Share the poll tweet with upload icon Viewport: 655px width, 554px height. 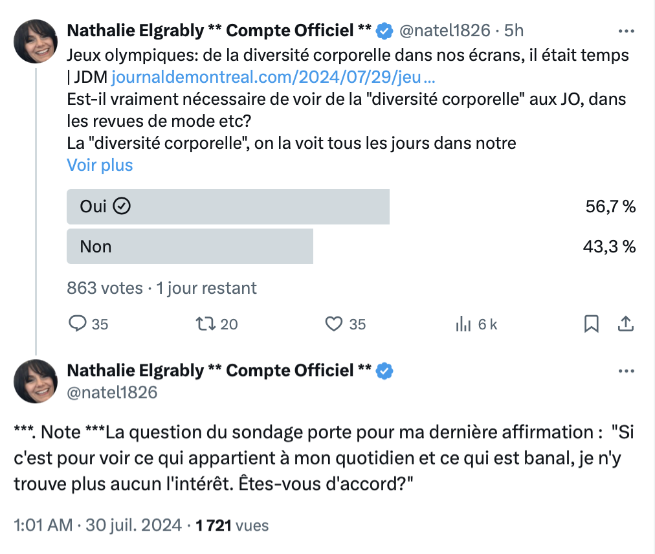[626, 324]
